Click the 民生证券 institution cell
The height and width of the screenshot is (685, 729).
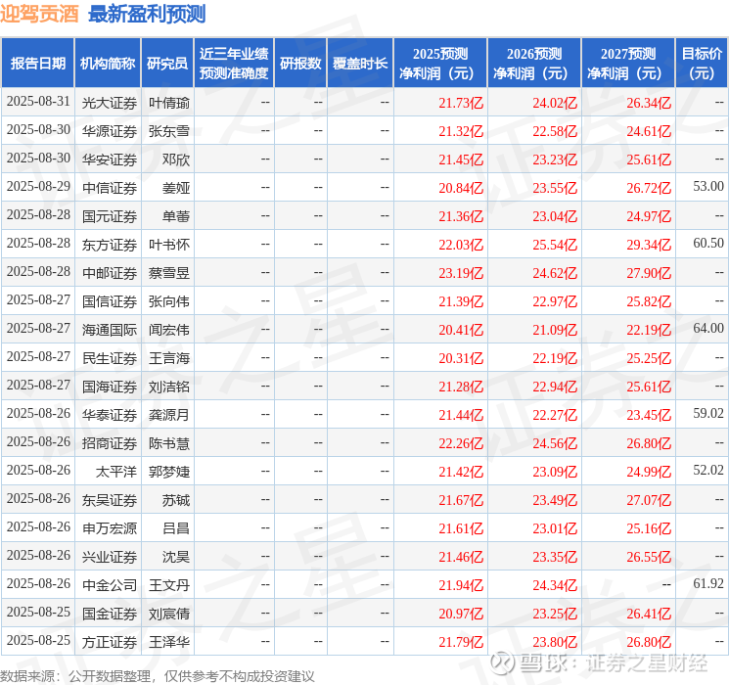click(110, 358)
